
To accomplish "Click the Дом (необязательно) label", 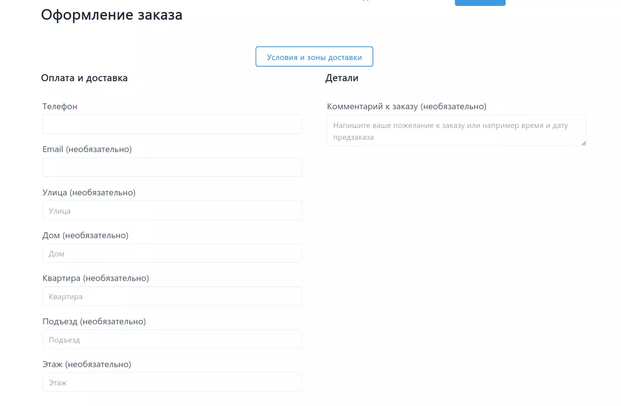I will [x=85, y=235].
